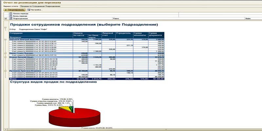The image size is (262, 131).
Task: Toggle the Подразделение filter checkbox
Action: coord(6,19)
